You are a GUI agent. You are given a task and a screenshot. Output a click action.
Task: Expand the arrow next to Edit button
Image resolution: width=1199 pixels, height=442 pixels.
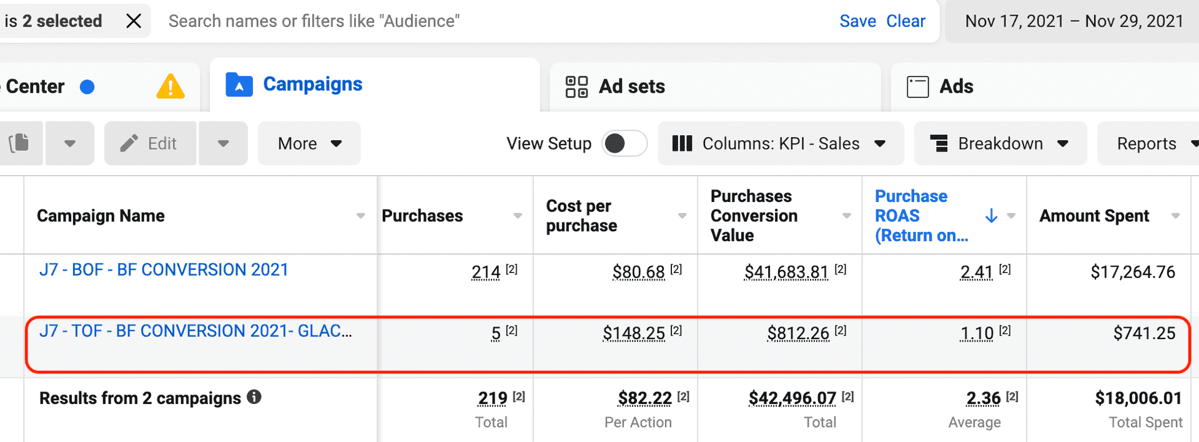coord(223,143)
